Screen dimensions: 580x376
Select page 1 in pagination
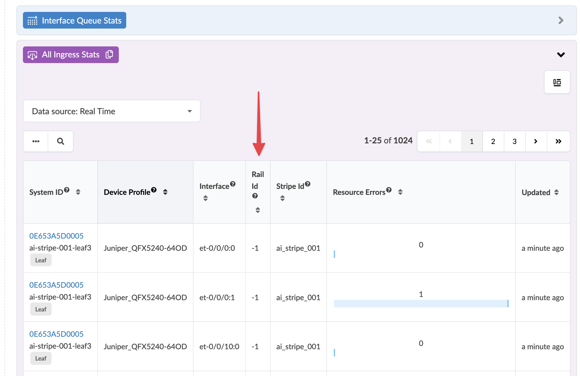click(472, 141)
